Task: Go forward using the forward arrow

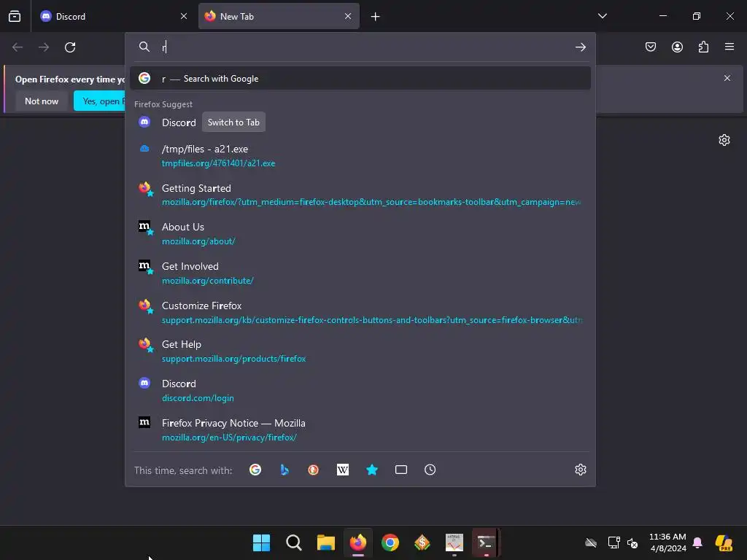Action: click(x=44, y=47)
